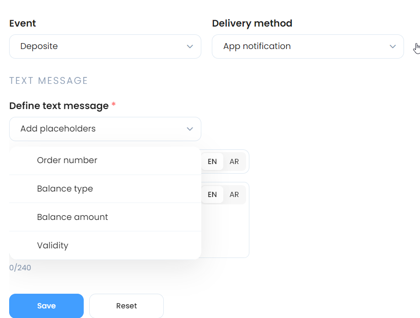420x318 pixels.
Task: Click the Delivery method chevron arrow
Action: (x=393, y=46)
